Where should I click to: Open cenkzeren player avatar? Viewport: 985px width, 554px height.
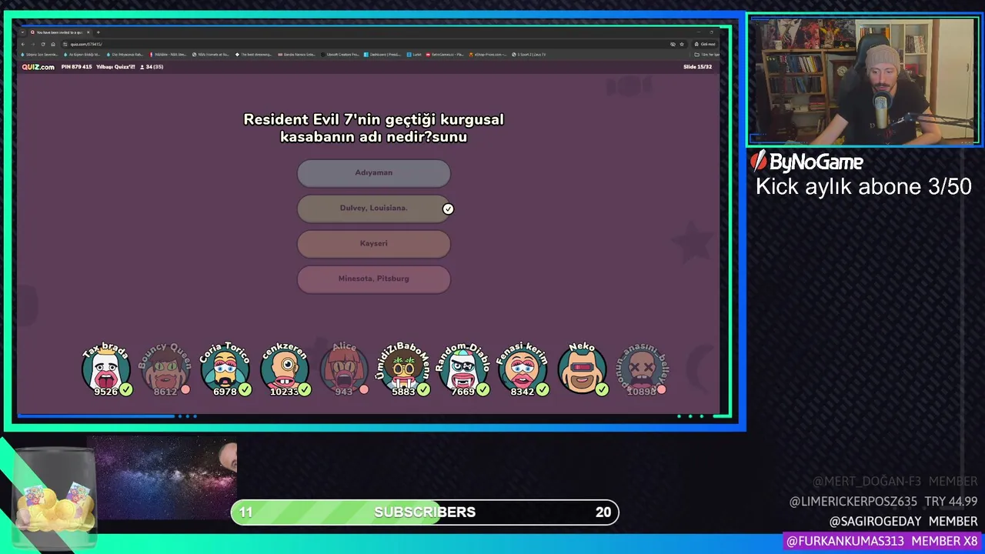click(285, 370)
